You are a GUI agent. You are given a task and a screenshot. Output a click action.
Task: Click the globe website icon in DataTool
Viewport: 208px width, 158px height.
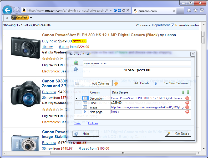click(x=76, y=63)
